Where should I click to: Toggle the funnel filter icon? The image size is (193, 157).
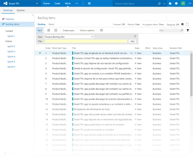pos(188,30)
